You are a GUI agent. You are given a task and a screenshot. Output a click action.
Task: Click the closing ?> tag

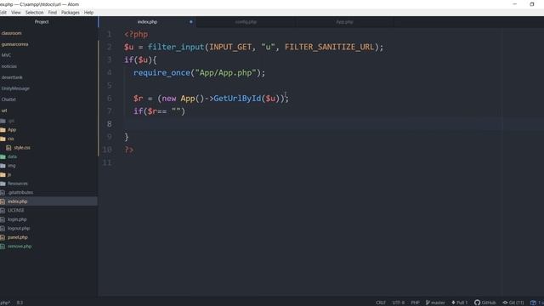pos(129,150)
